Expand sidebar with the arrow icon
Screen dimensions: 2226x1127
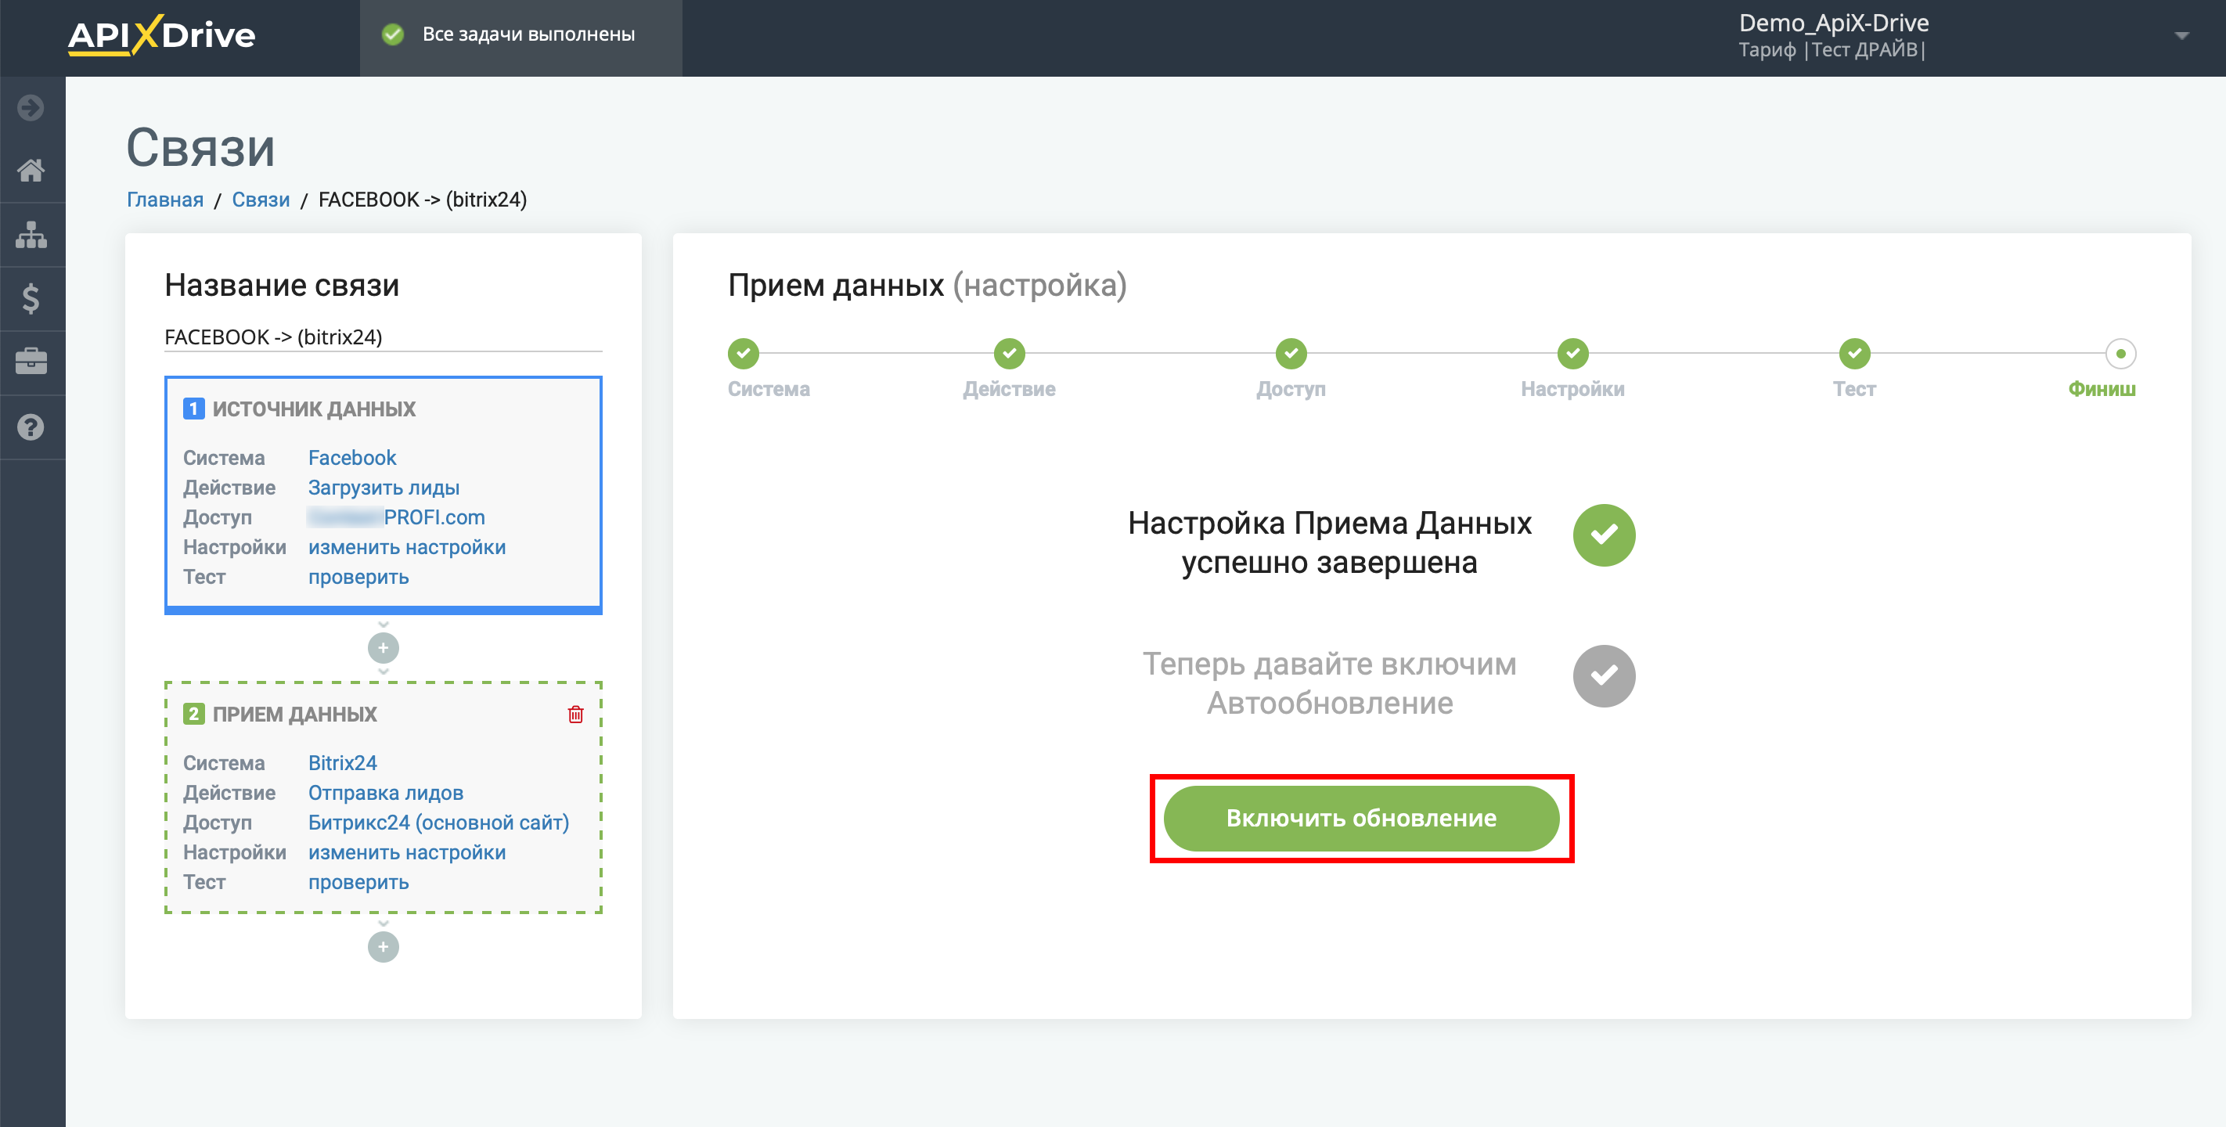31,107
